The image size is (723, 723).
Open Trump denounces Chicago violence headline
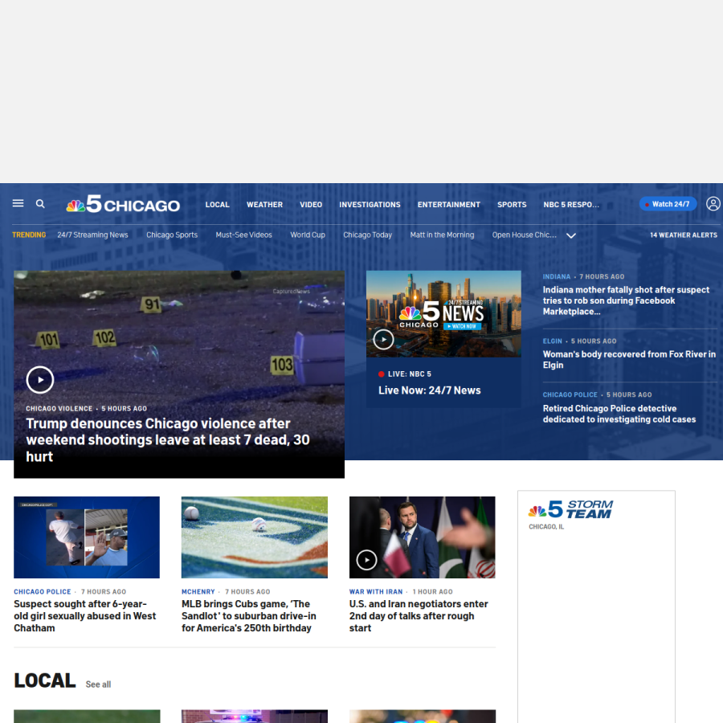[x=168, y=440]
